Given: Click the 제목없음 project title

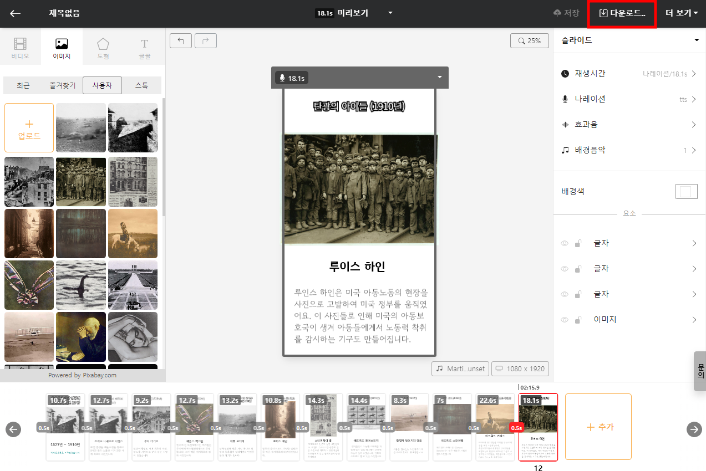Looking at the screenshot, I should pos(64,13).
